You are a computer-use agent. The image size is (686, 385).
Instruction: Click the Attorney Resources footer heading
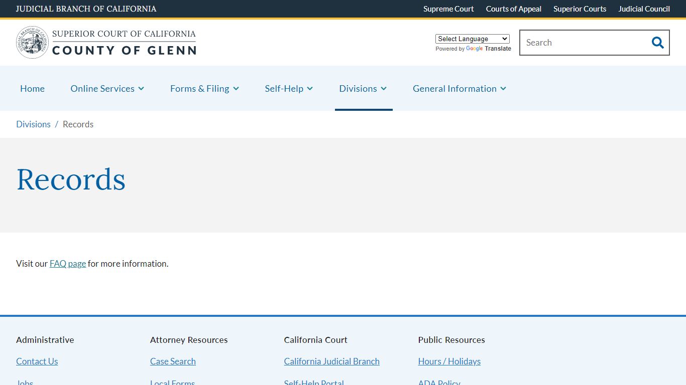coord(189,340)
